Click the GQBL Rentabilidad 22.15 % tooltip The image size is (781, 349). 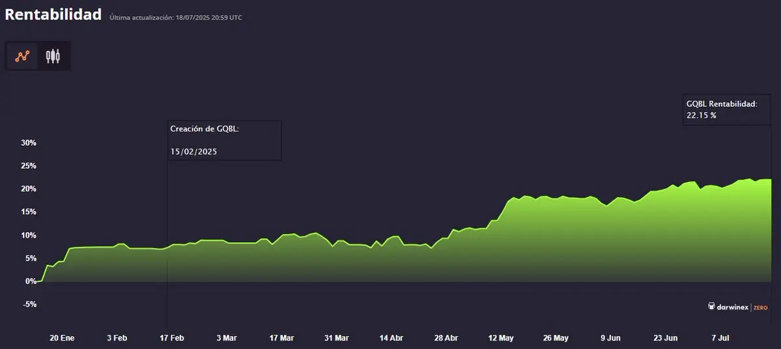tap(726, 109)
